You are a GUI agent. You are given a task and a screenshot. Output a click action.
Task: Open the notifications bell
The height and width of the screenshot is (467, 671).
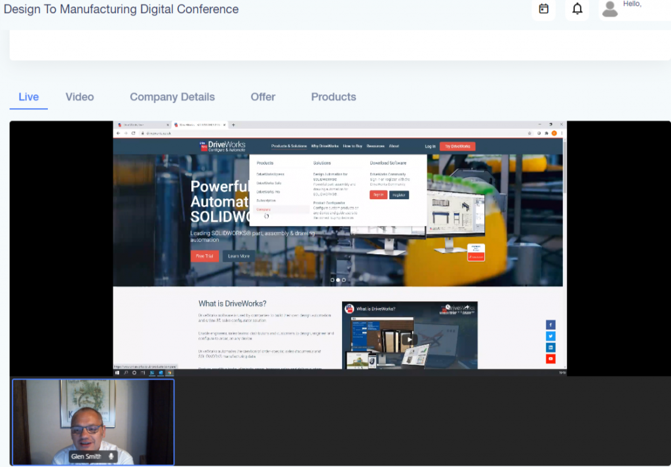[577, 9]
